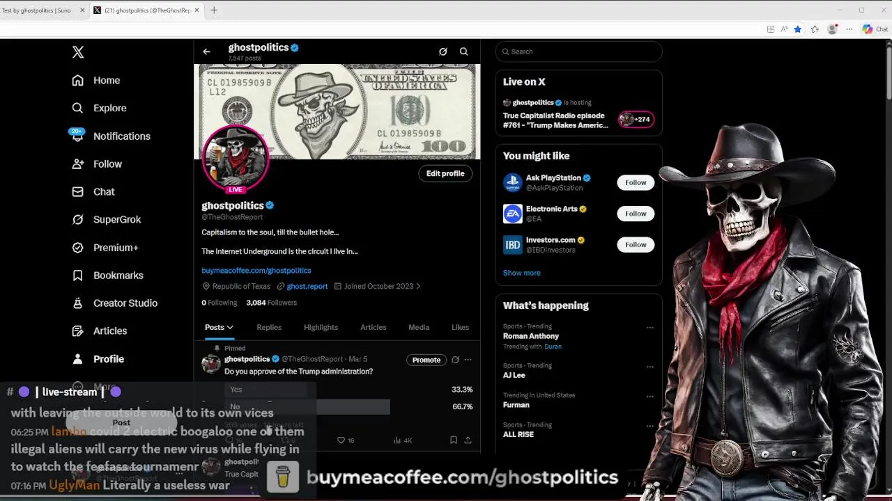Like the pinned post heart icon
Screen dimensions: 892x501
pyautogui.click(x=341, y=440)
